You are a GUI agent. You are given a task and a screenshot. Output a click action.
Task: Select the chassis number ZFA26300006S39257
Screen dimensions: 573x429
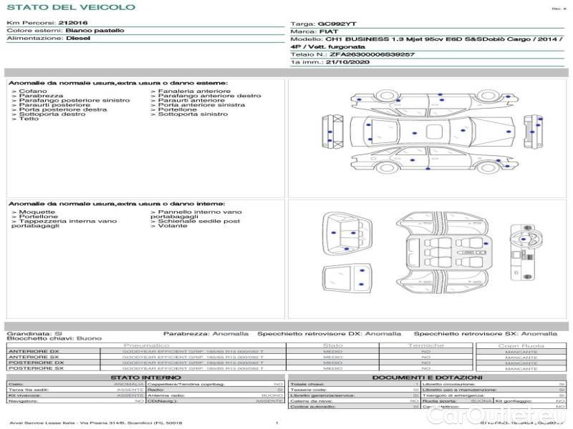pyautogui.click(x=372, y=54)
